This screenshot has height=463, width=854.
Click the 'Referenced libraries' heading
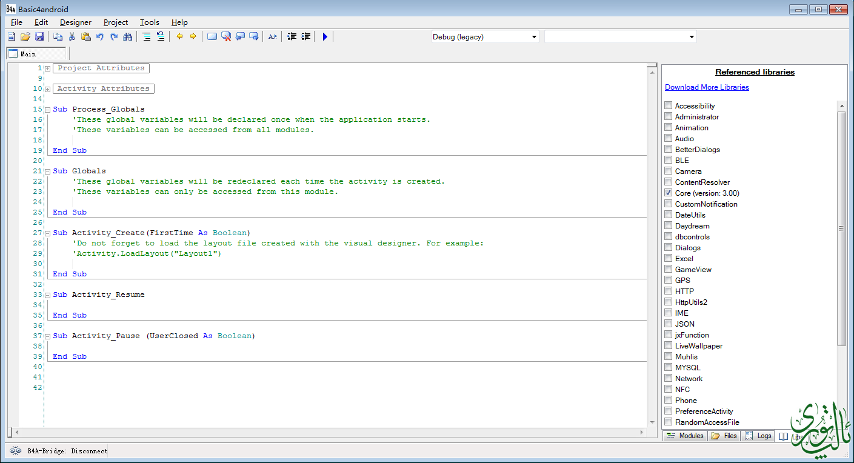[755, 72]
